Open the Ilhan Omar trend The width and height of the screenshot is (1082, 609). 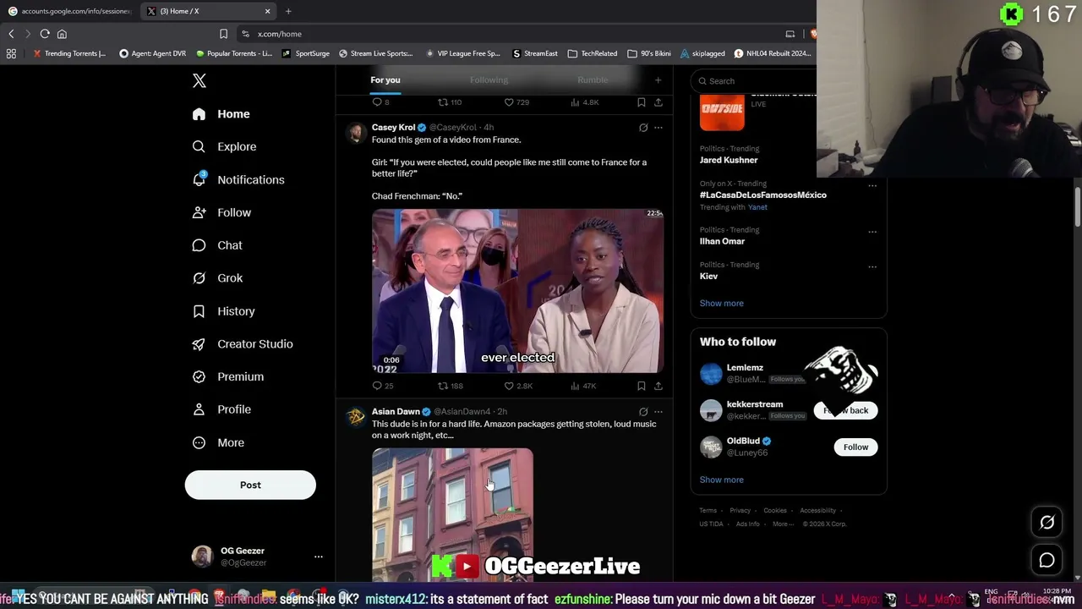click(722, 241)
